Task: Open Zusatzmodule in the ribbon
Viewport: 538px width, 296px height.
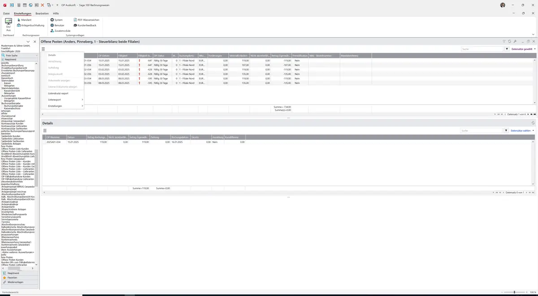Action: pos(61,30)
